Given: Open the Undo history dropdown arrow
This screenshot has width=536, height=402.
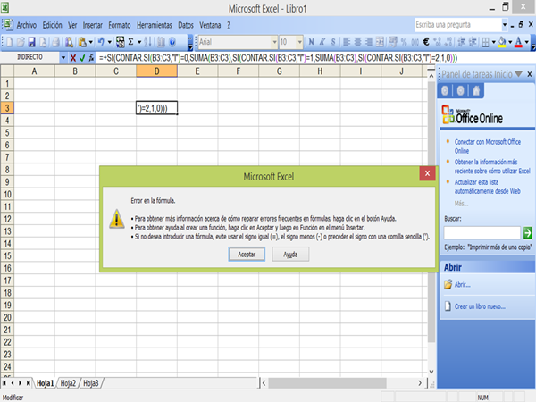Looking at the screenshot, I should (x=109, y=42).
